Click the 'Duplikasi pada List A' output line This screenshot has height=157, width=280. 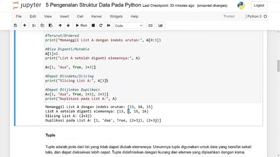[x=103, y=120]
